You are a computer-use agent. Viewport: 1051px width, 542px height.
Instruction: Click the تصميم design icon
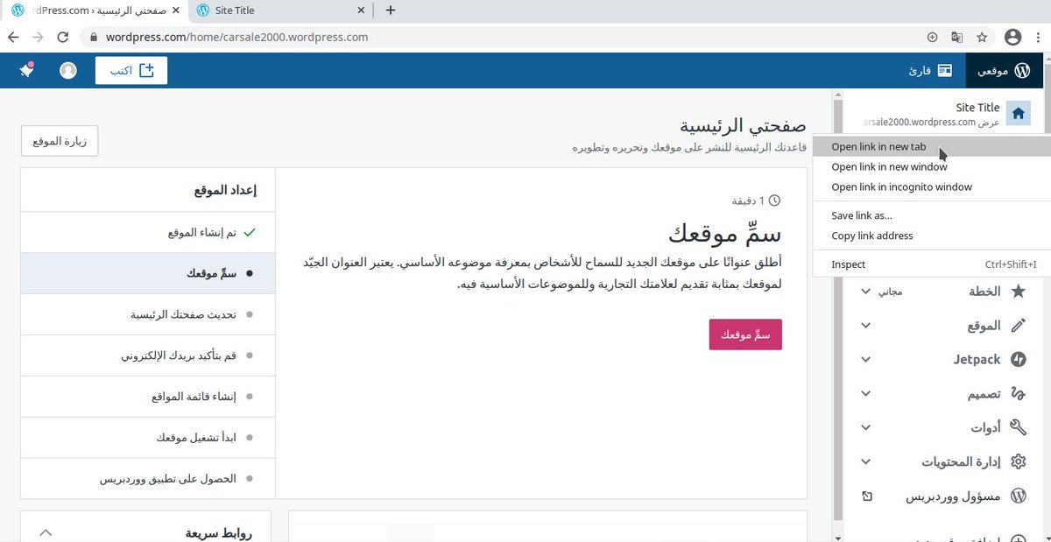tap(1018, 394)
